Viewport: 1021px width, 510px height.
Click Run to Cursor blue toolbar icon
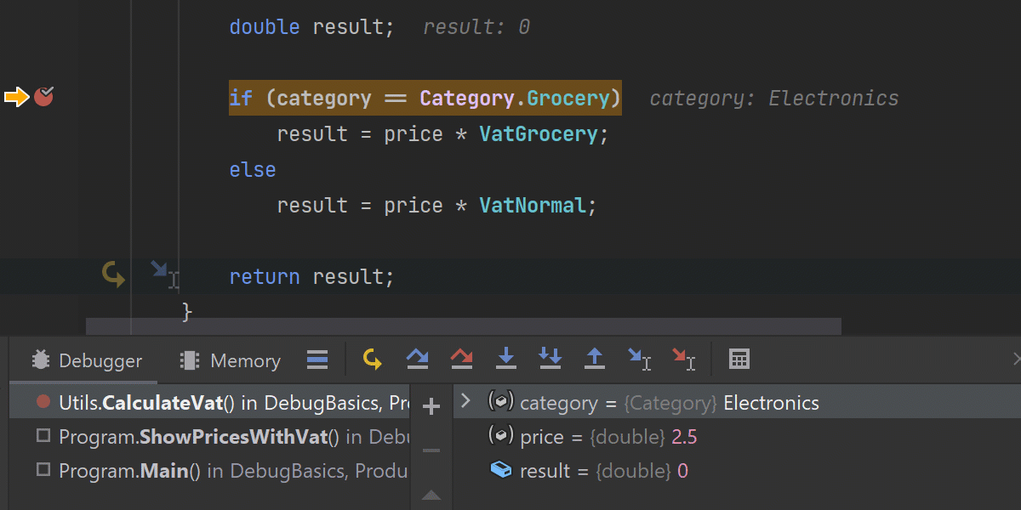[638, 360]
